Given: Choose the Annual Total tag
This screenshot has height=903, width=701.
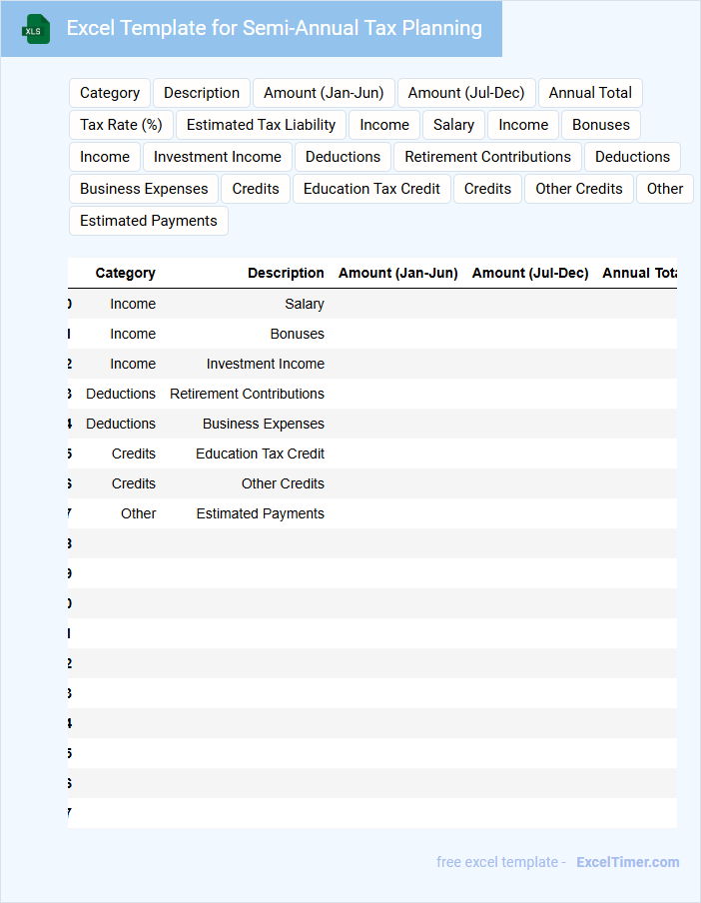Looking at the screenshot, I should pos(590,93).
